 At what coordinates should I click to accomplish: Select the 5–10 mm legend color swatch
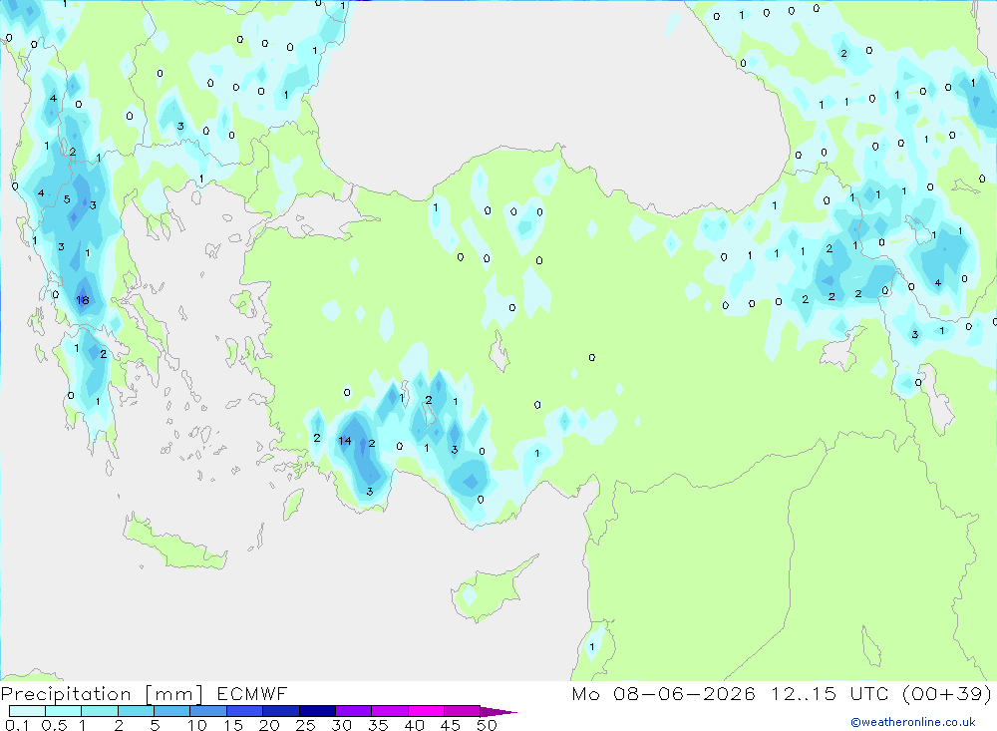171,711
